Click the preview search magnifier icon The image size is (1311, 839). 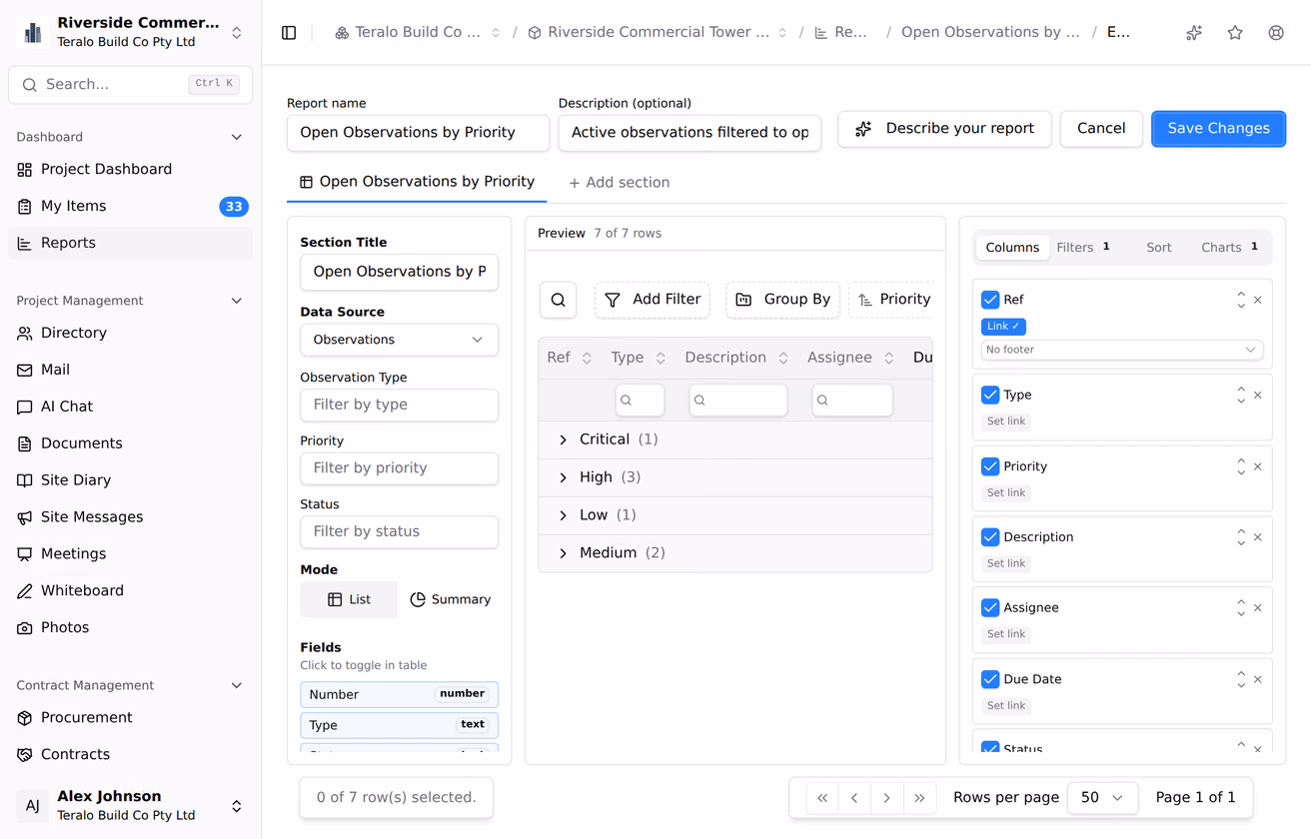click(559, 300)
